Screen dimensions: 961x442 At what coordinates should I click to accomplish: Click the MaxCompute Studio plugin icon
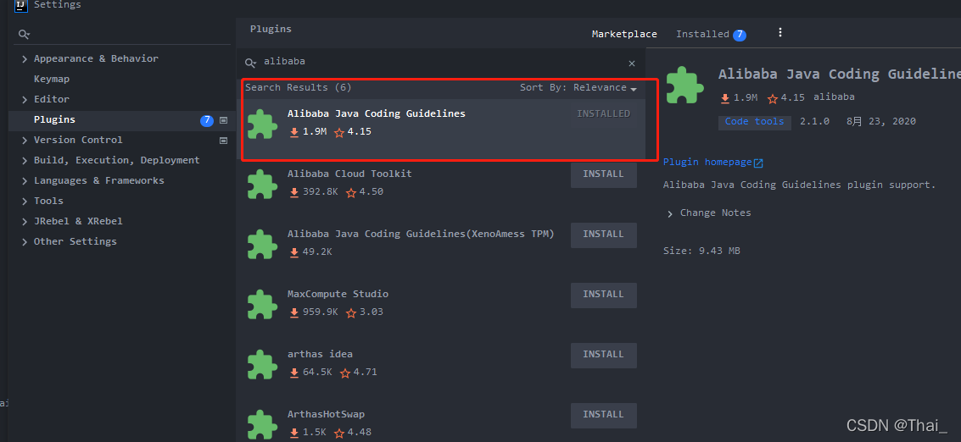click(263, 304)
